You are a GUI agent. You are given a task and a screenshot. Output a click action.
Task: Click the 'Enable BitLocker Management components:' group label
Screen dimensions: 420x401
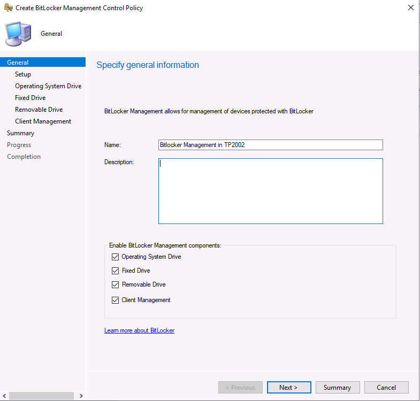click(165, 245)
